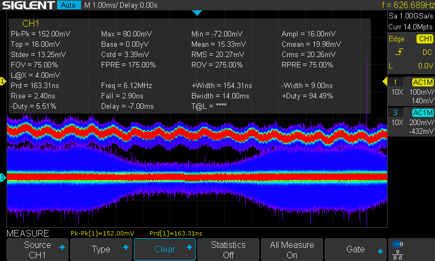Click the USB device status icon
This screenshot has width=435, height=261.
tap(398, 244)
